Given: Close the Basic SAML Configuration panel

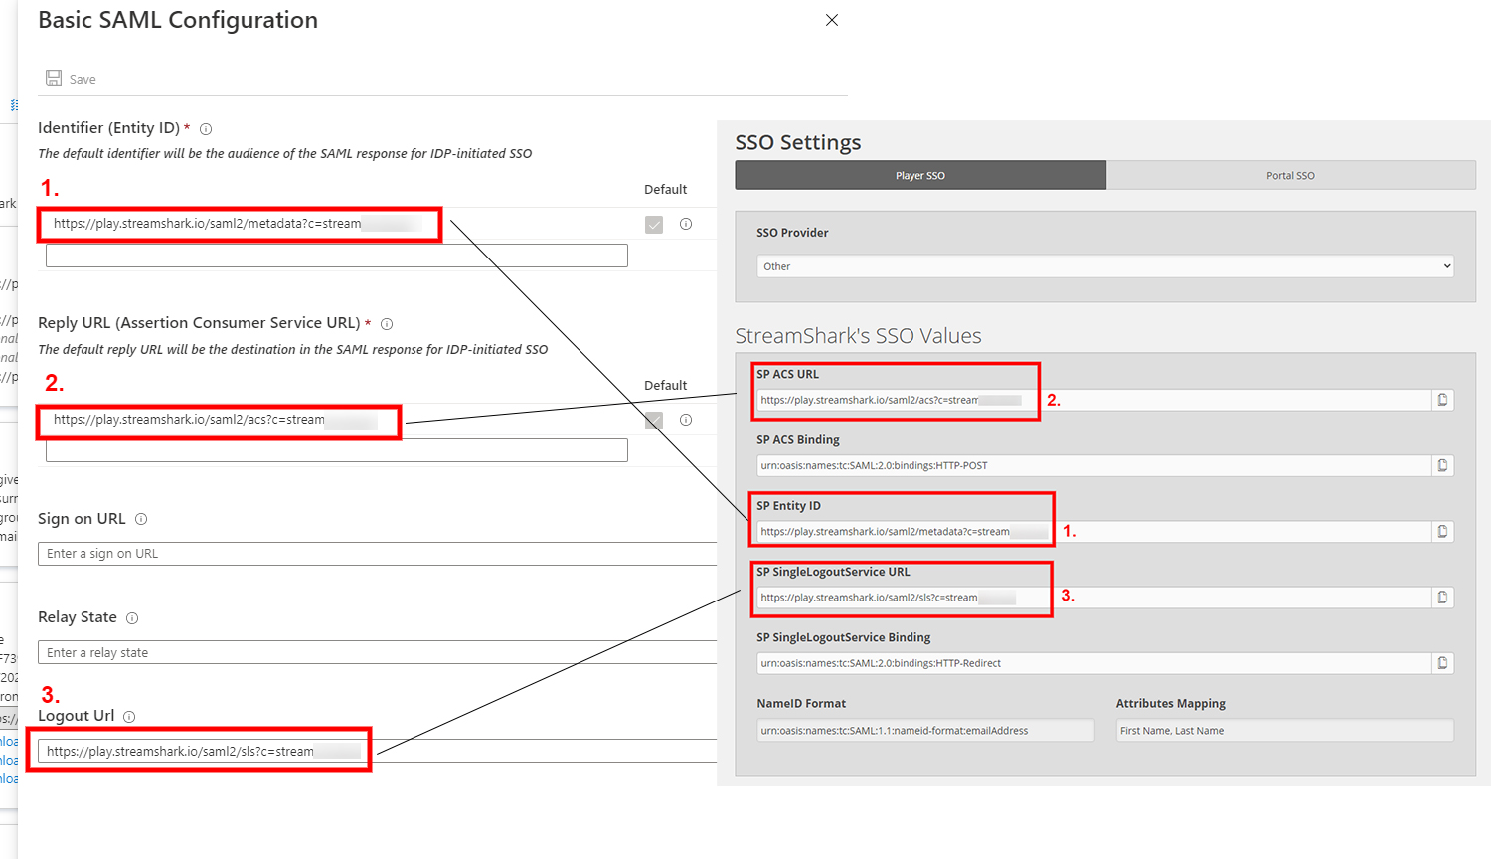Looking at the screenshot, I should (832, 20).
